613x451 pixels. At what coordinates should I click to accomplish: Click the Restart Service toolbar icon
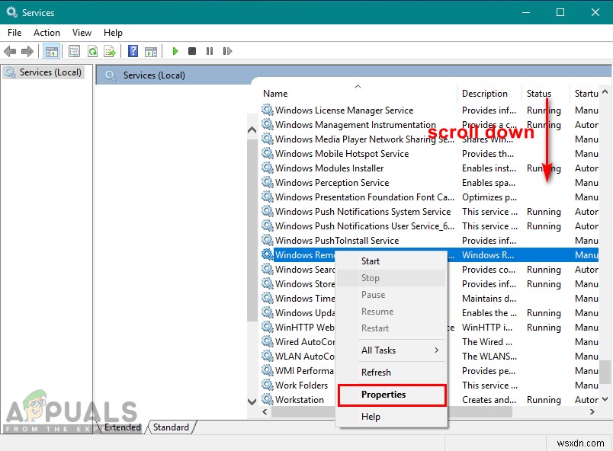[x=228, y=51]
